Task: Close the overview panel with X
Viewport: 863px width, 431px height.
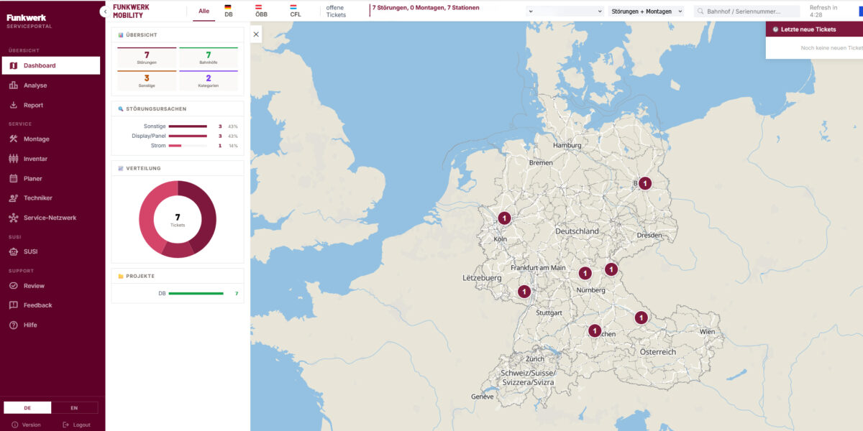Action: coord(256,34)
